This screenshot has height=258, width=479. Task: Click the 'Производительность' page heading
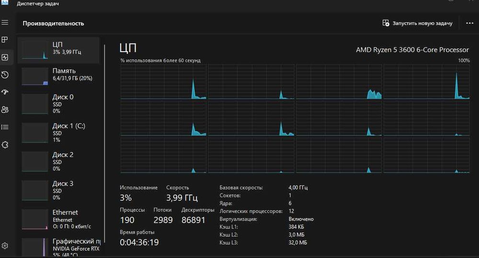click(53, 23)
